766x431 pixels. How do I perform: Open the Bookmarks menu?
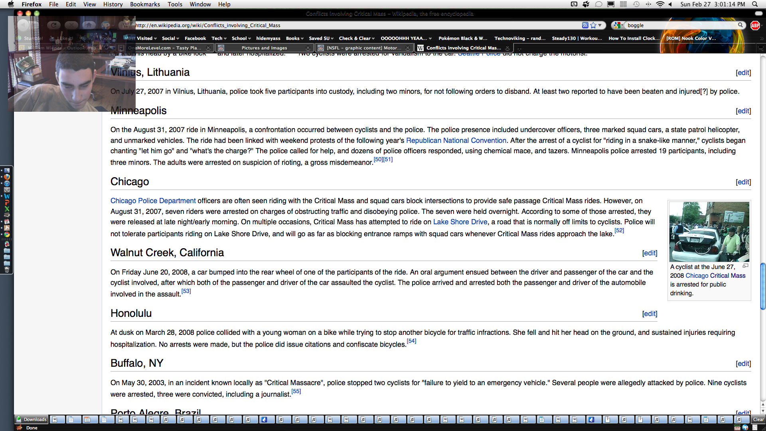[x=145, y=4]
